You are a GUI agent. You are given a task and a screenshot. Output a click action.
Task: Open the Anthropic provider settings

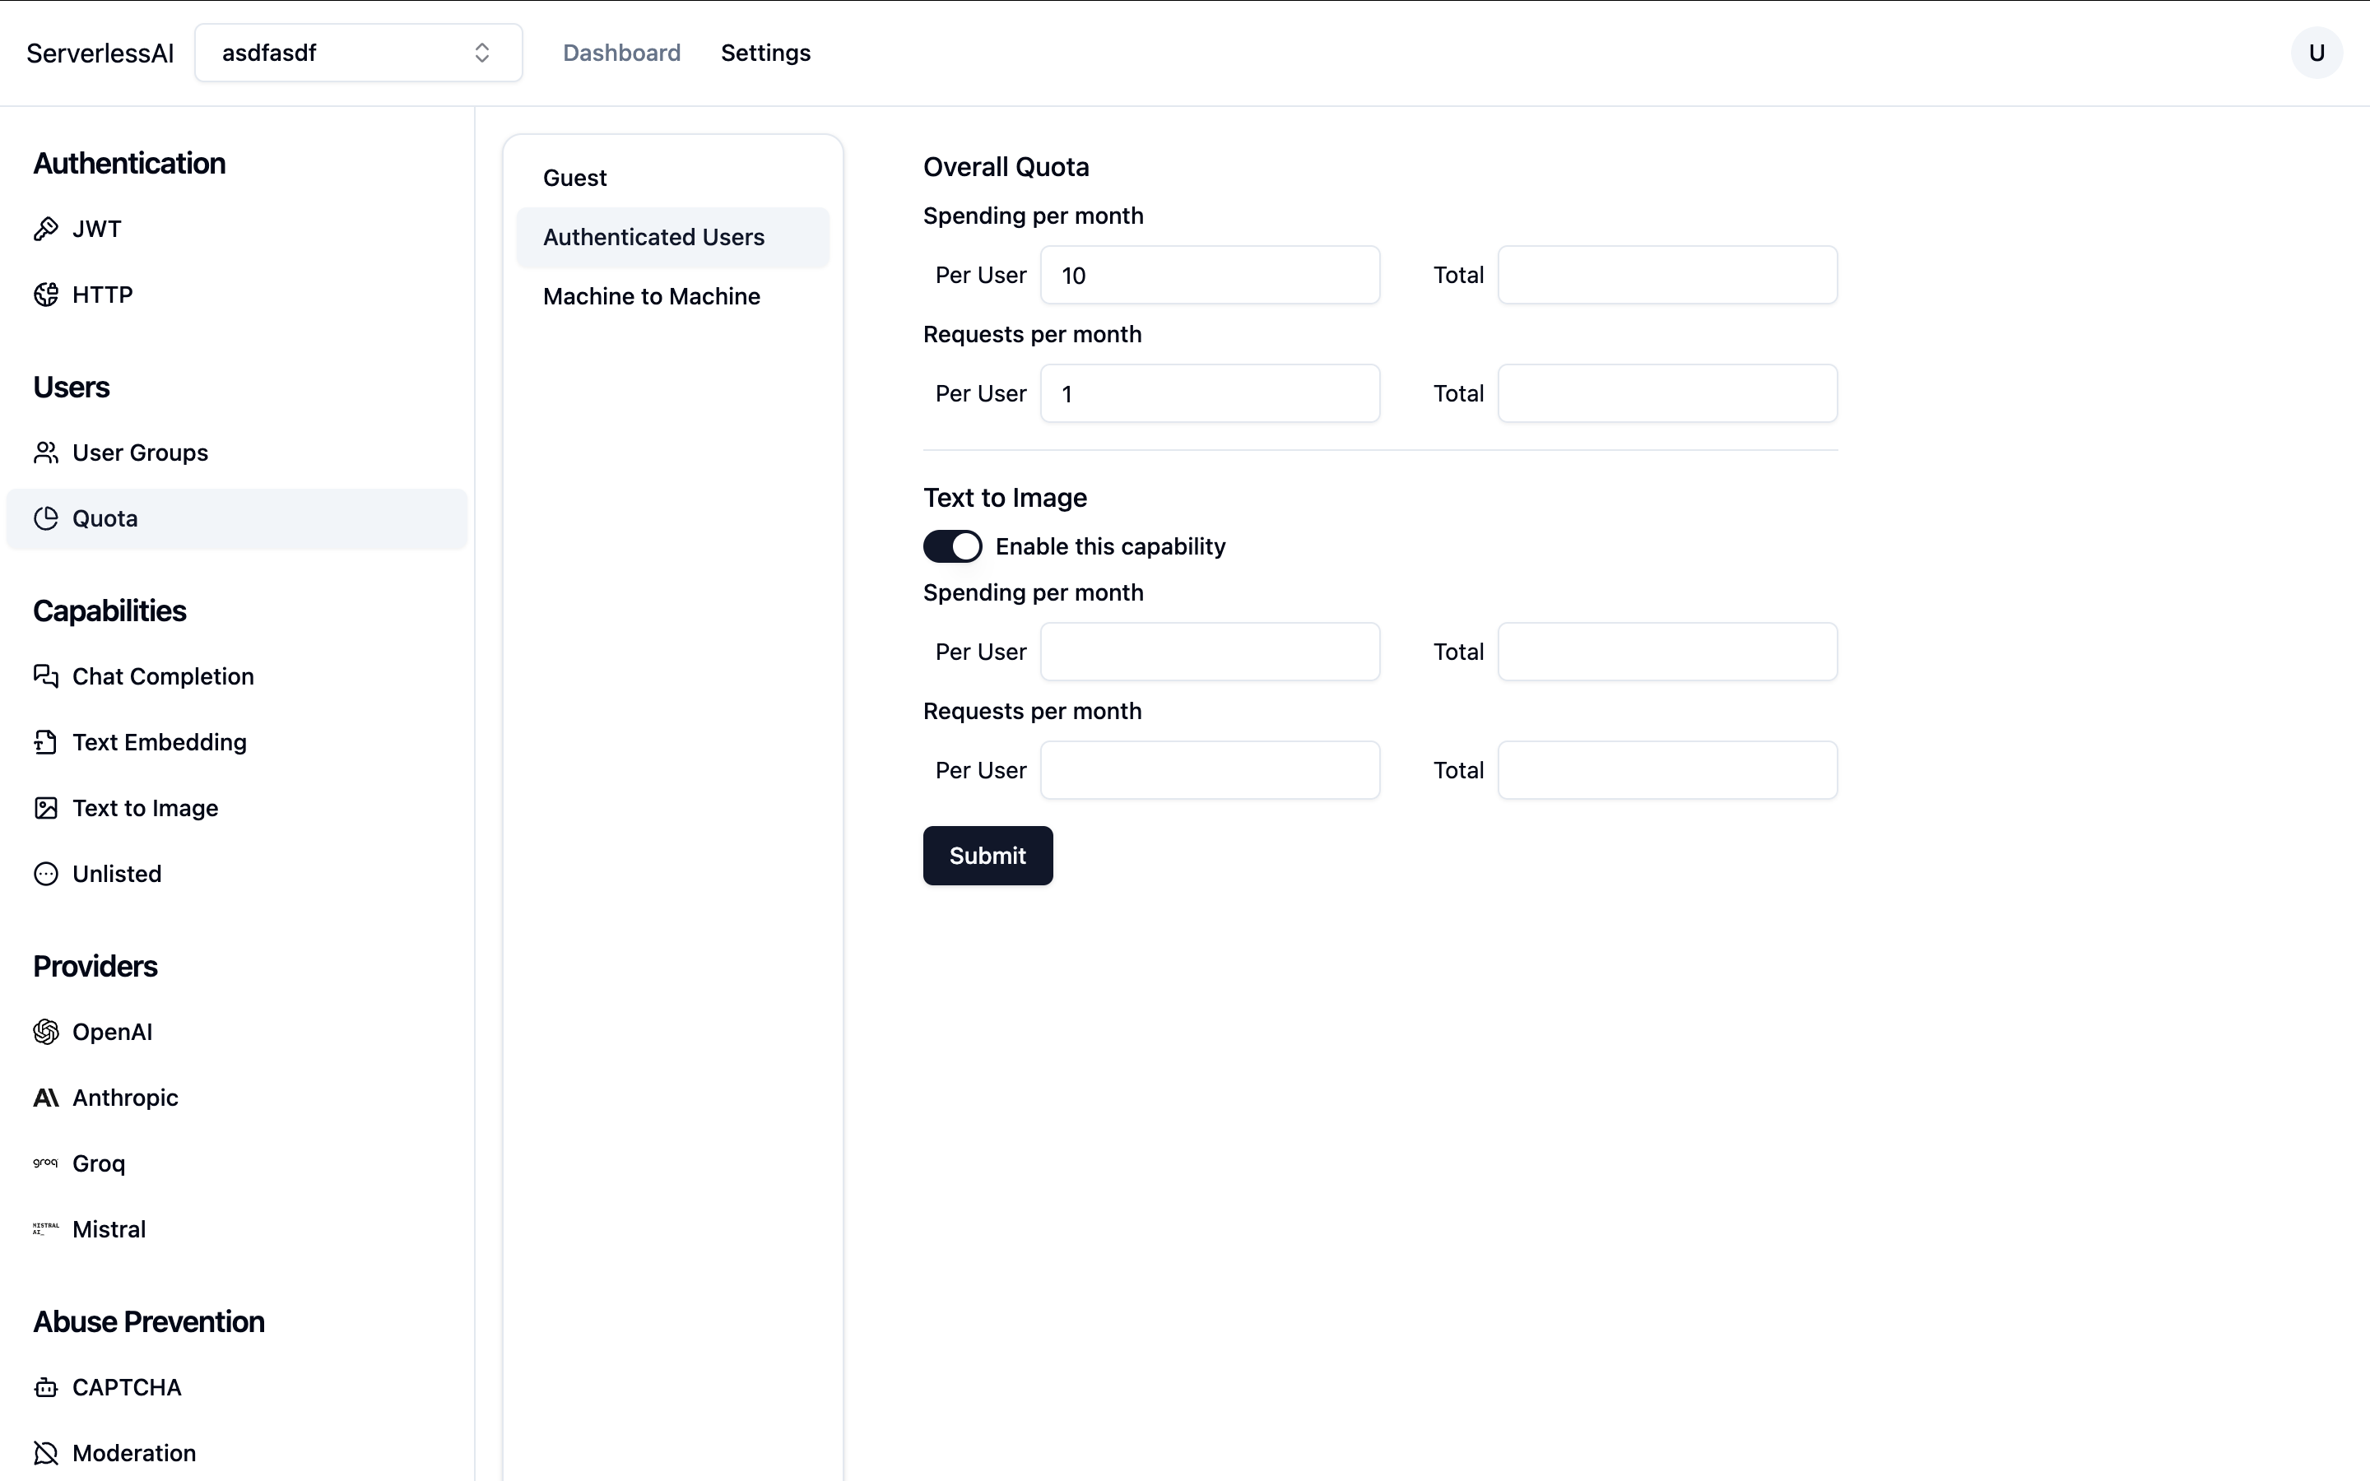point(124,1098)
